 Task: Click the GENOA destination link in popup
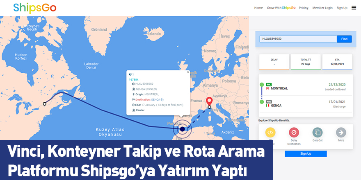[155, 99]
